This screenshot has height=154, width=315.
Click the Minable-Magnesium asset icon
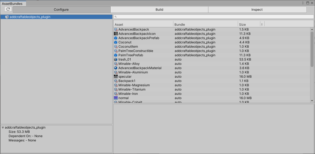click(x=116, y=85)
